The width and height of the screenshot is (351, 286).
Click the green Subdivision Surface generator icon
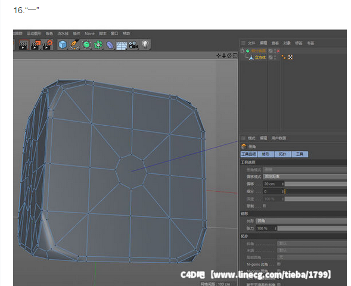click(86, 45)
